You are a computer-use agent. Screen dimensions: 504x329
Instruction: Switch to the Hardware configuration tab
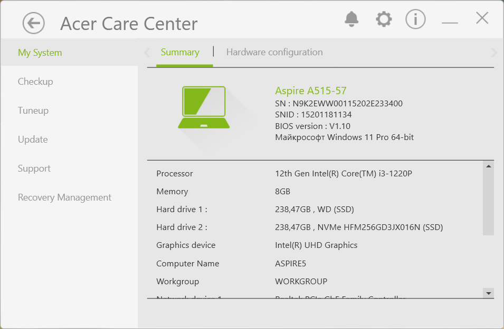point(274,52)
